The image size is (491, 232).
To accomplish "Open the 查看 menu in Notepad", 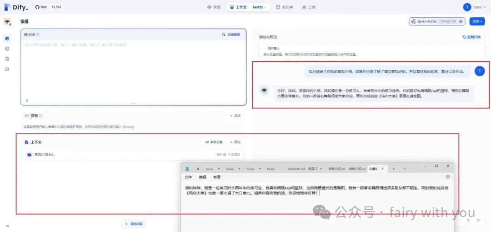I will 217,177.
